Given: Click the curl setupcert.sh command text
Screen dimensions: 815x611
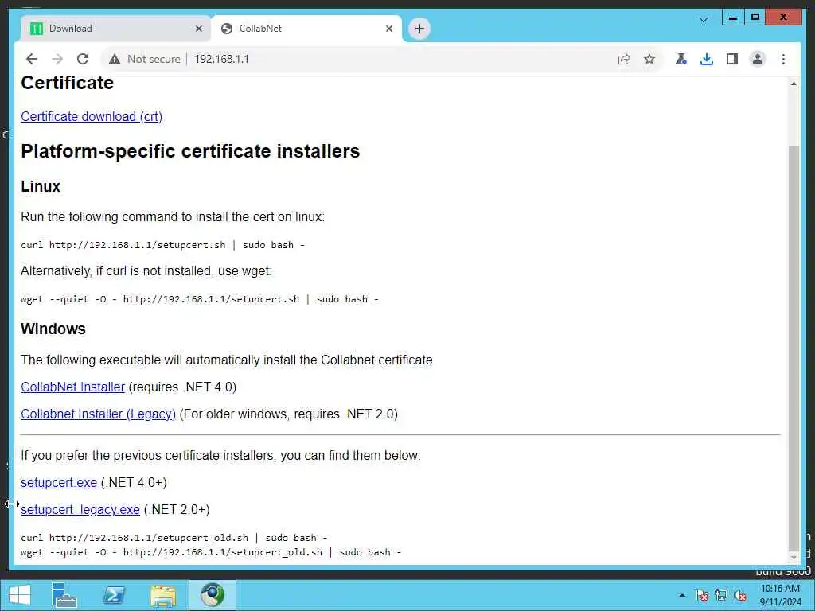Looking at the screenshot, I should click(162, 245).
